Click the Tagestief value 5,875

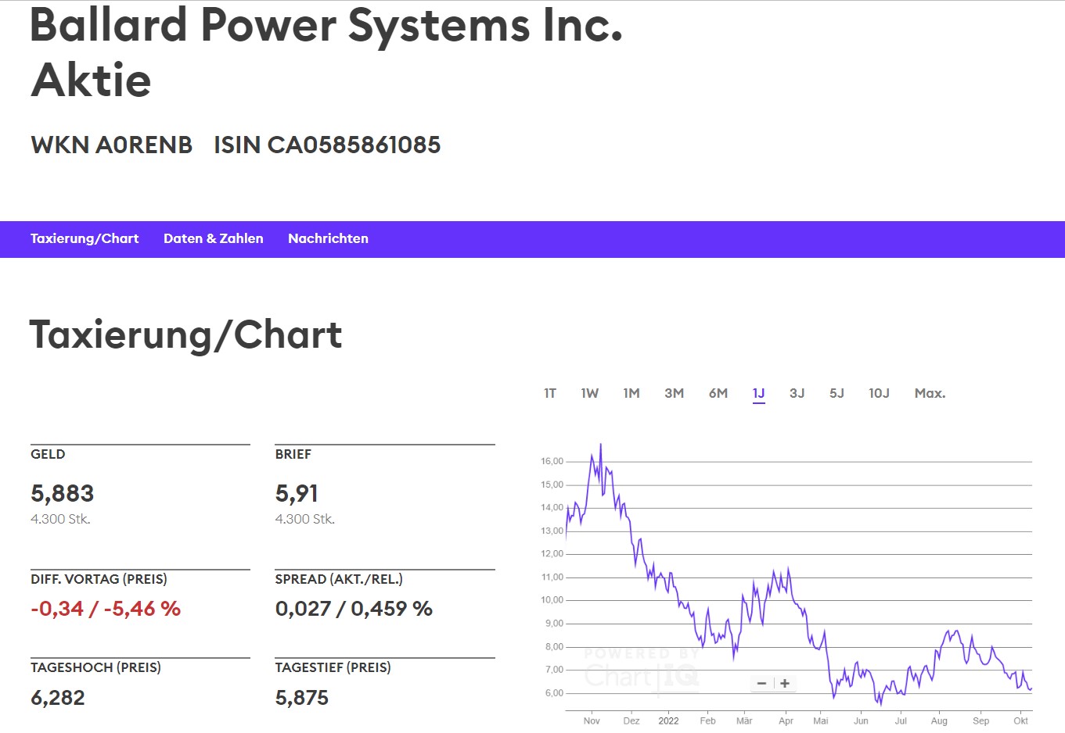point(302,698)
